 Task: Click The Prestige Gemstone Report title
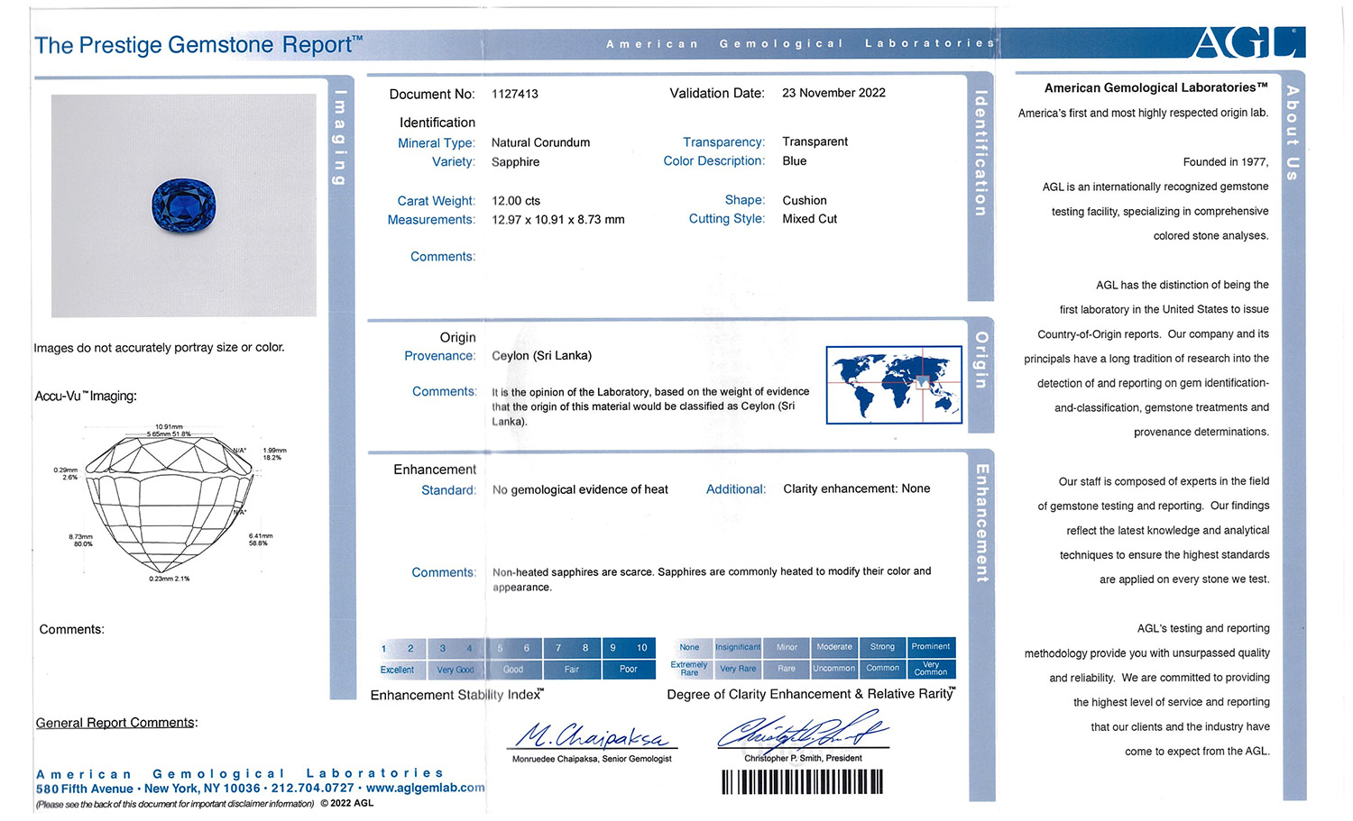click(198, 45)
